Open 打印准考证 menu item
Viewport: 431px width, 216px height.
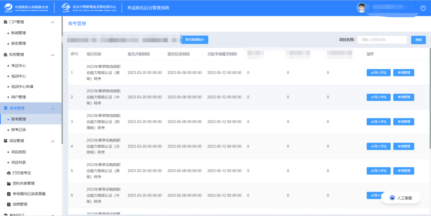22,173
